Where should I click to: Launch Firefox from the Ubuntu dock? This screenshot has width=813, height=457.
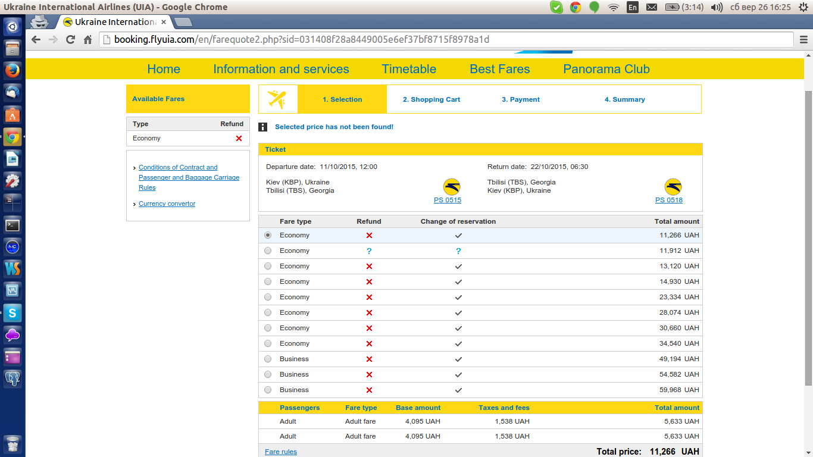pos(12,71)
